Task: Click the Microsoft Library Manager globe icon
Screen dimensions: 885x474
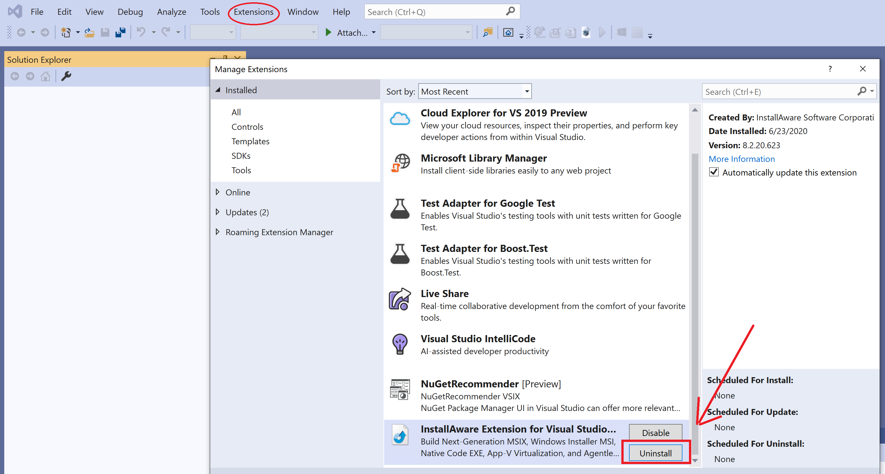Action: click(401, 162)
